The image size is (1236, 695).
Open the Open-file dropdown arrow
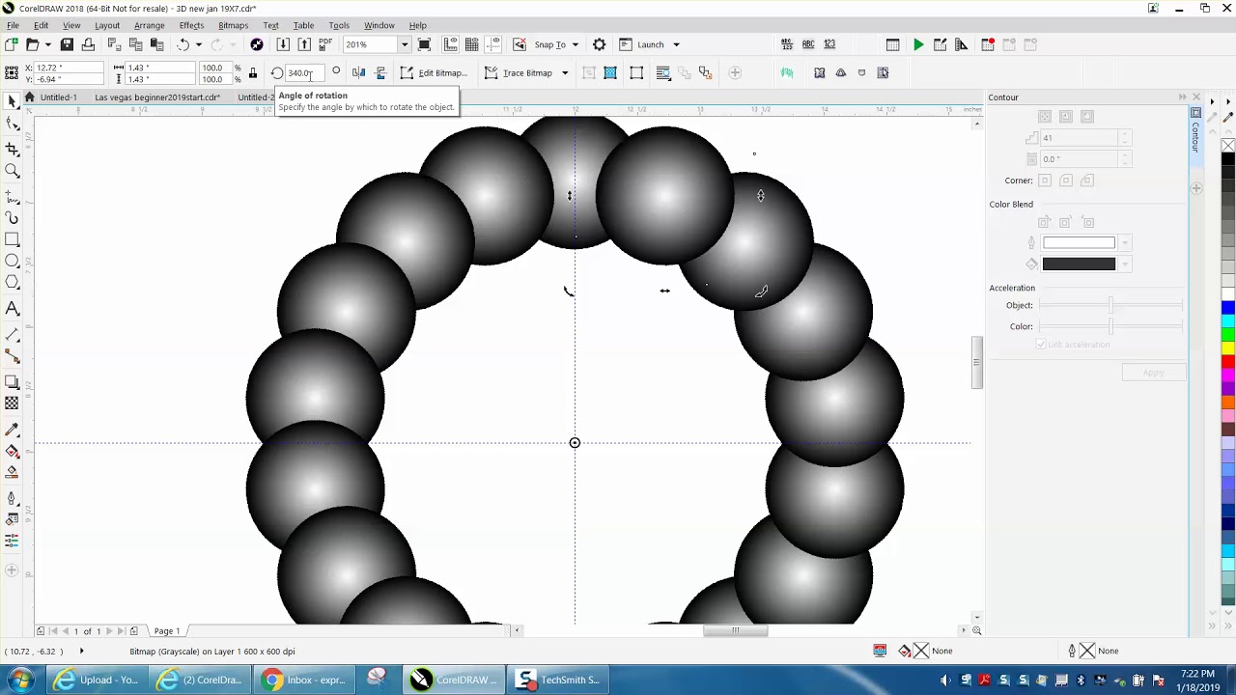[47, 44]
